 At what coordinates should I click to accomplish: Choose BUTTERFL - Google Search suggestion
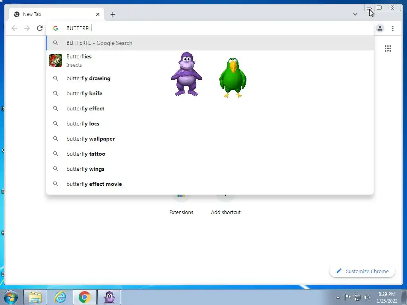click(x=210, y=43)
